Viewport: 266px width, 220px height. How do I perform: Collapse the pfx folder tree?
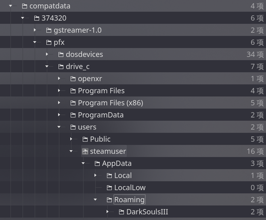click(x=35, y=42)
